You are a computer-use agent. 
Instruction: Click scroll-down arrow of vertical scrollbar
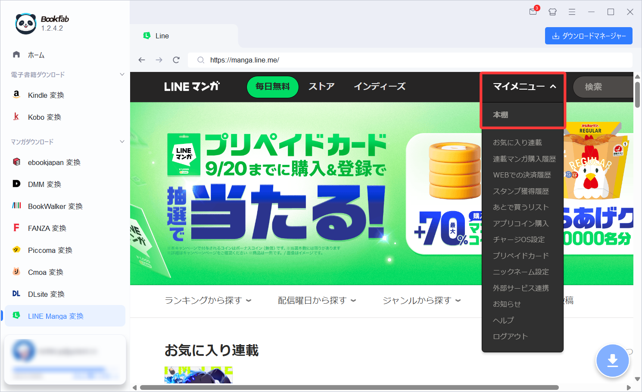[637, 379]
